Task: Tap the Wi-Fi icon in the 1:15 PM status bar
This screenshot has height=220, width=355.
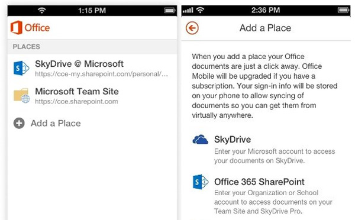Action: tap(42, 10)
